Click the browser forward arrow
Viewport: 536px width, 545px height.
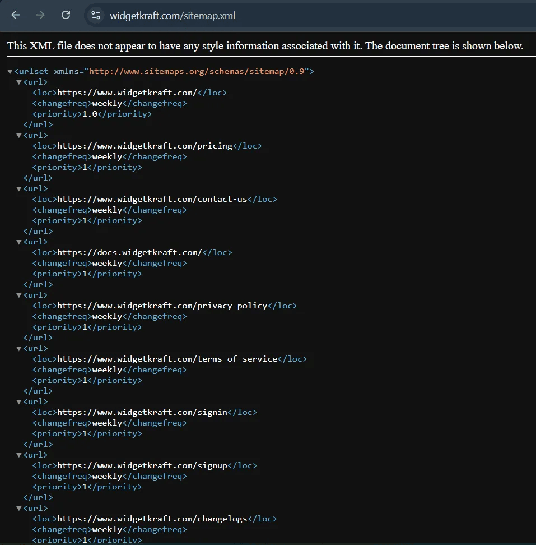(x=40, y=15)
